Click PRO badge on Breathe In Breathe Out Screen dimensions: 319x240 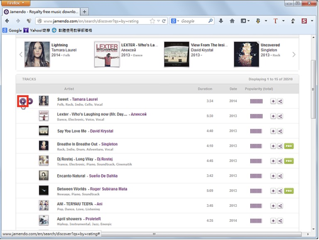289,146
